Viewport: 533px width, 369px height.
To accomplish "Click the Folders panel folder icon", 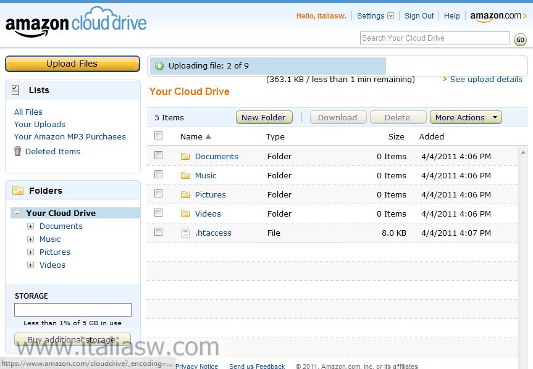I will [18, 191].
